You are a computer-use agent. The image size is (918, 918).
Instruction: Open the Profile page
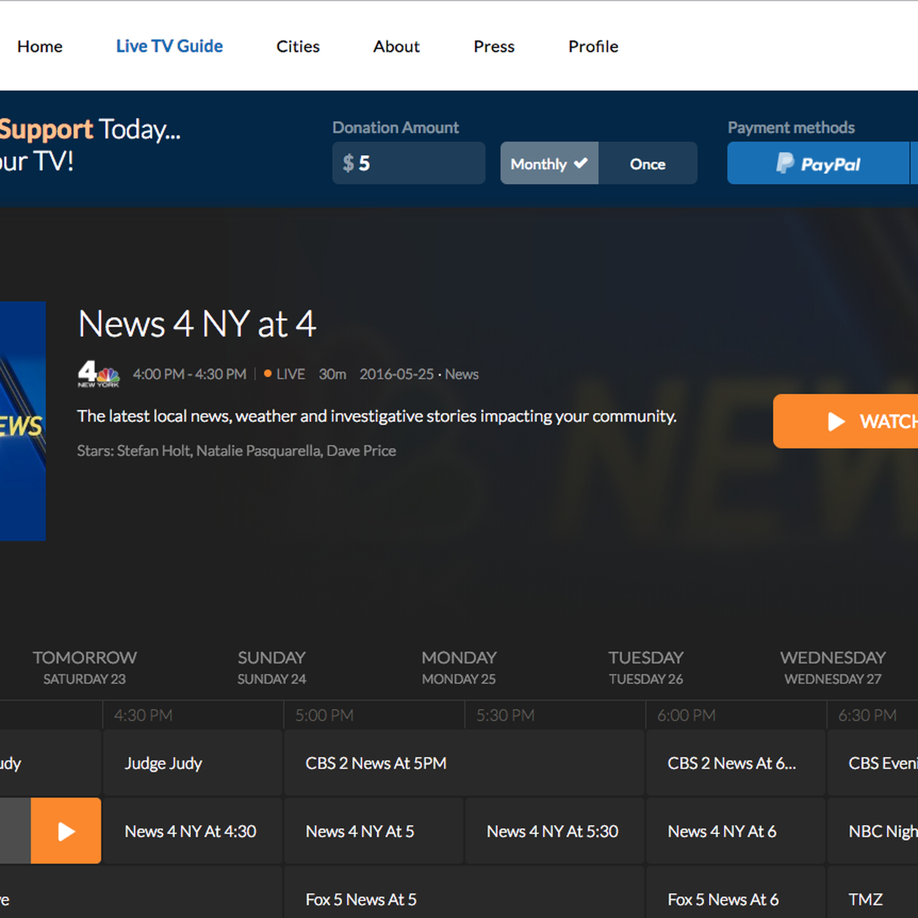coord(594,47)
